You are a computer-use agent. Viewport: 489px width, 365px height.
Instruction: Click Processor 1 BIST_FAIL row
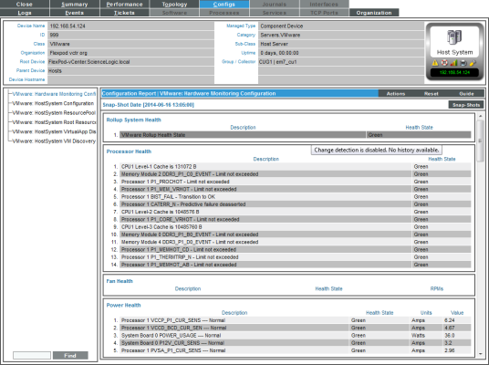point(295,196)
